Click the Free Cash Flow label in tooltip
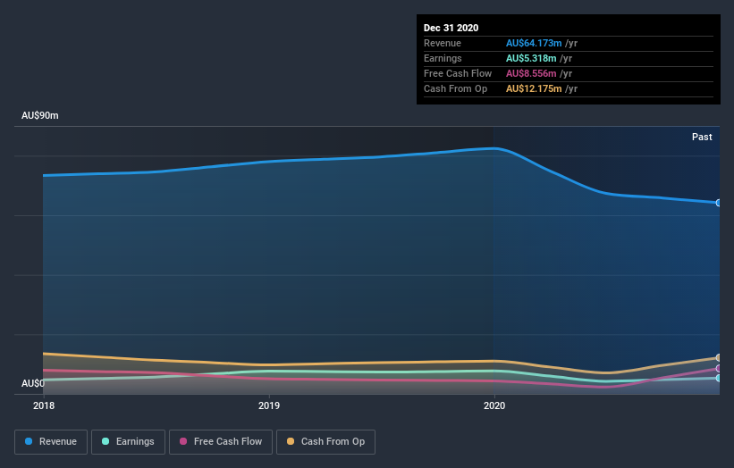Screen dimensions: 734x468 click(458, 73)
